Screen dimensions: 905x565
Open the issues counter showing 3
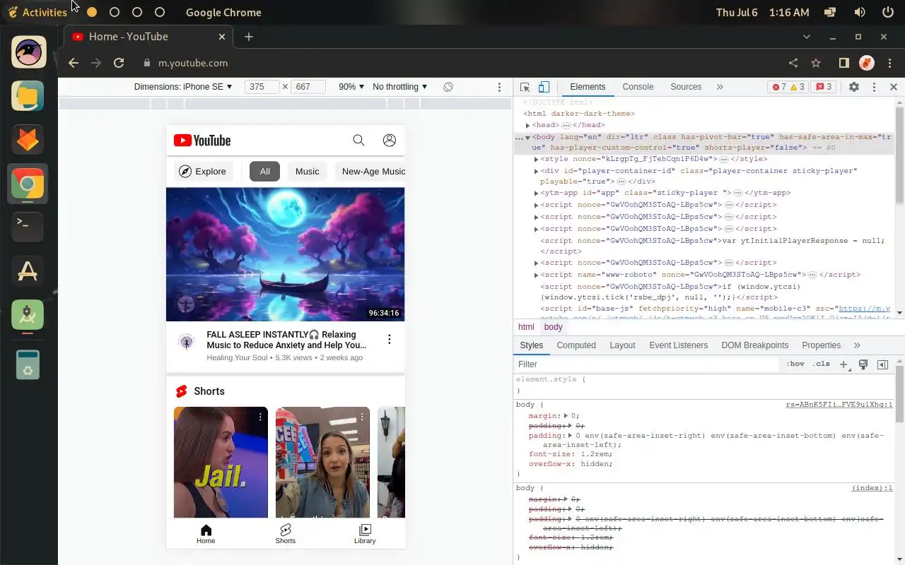823,87
